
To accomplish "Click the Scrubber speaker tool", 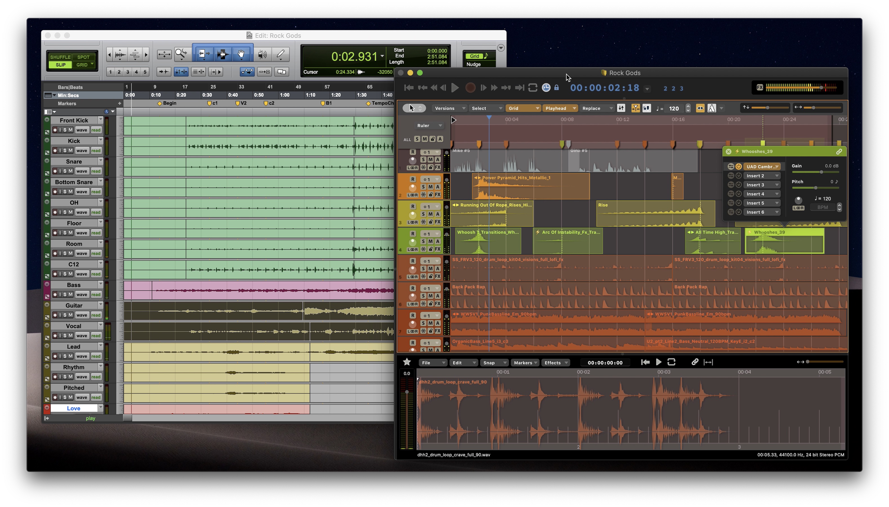I will tap(262, 54).
